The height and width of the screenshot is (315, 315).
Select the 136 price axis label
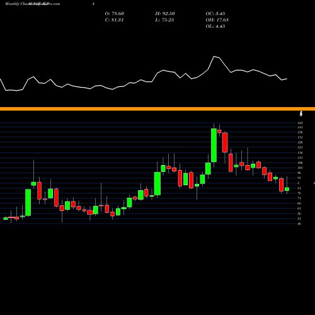click(301, 132)
